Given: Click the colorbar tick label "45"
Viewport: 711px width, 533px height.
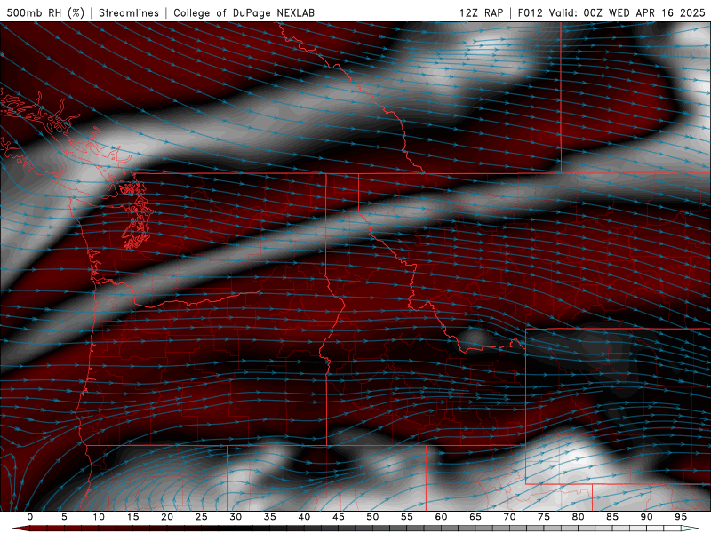Looking at the screenshot, I should [339, 517].
